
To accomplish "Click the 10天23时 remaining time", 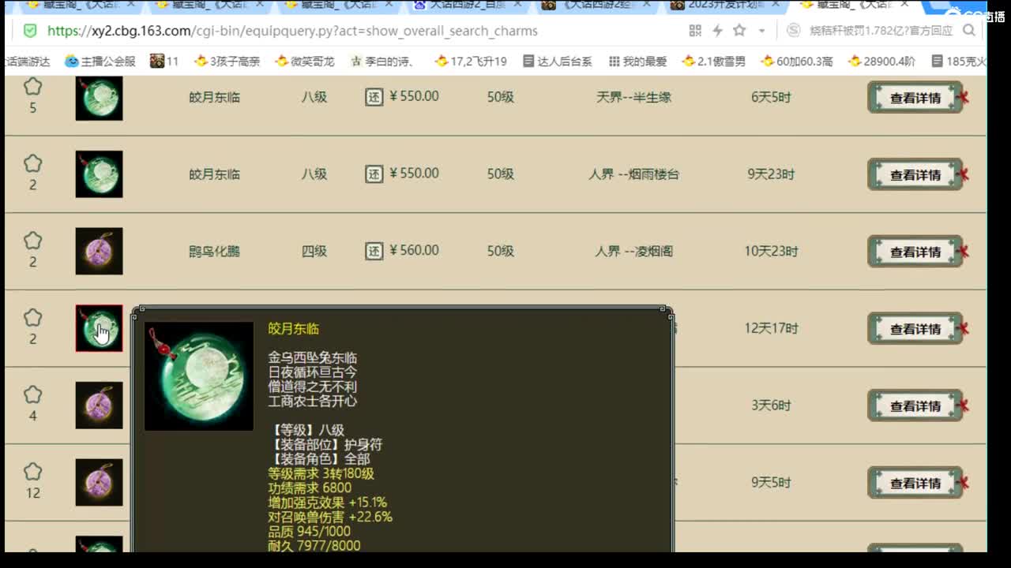I will click(x=771, y=252).
